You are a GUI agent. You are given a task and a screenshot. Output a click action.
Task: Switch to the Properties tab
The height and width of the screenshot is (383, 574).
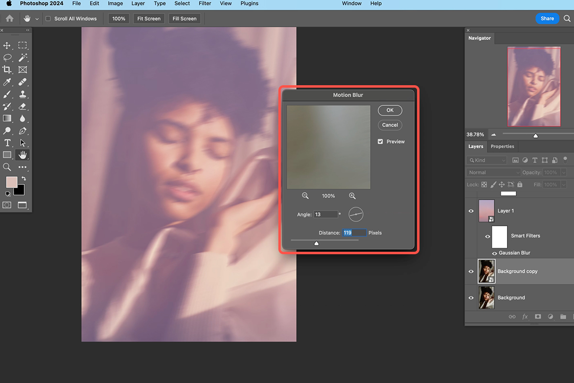(x=502, y=146)
